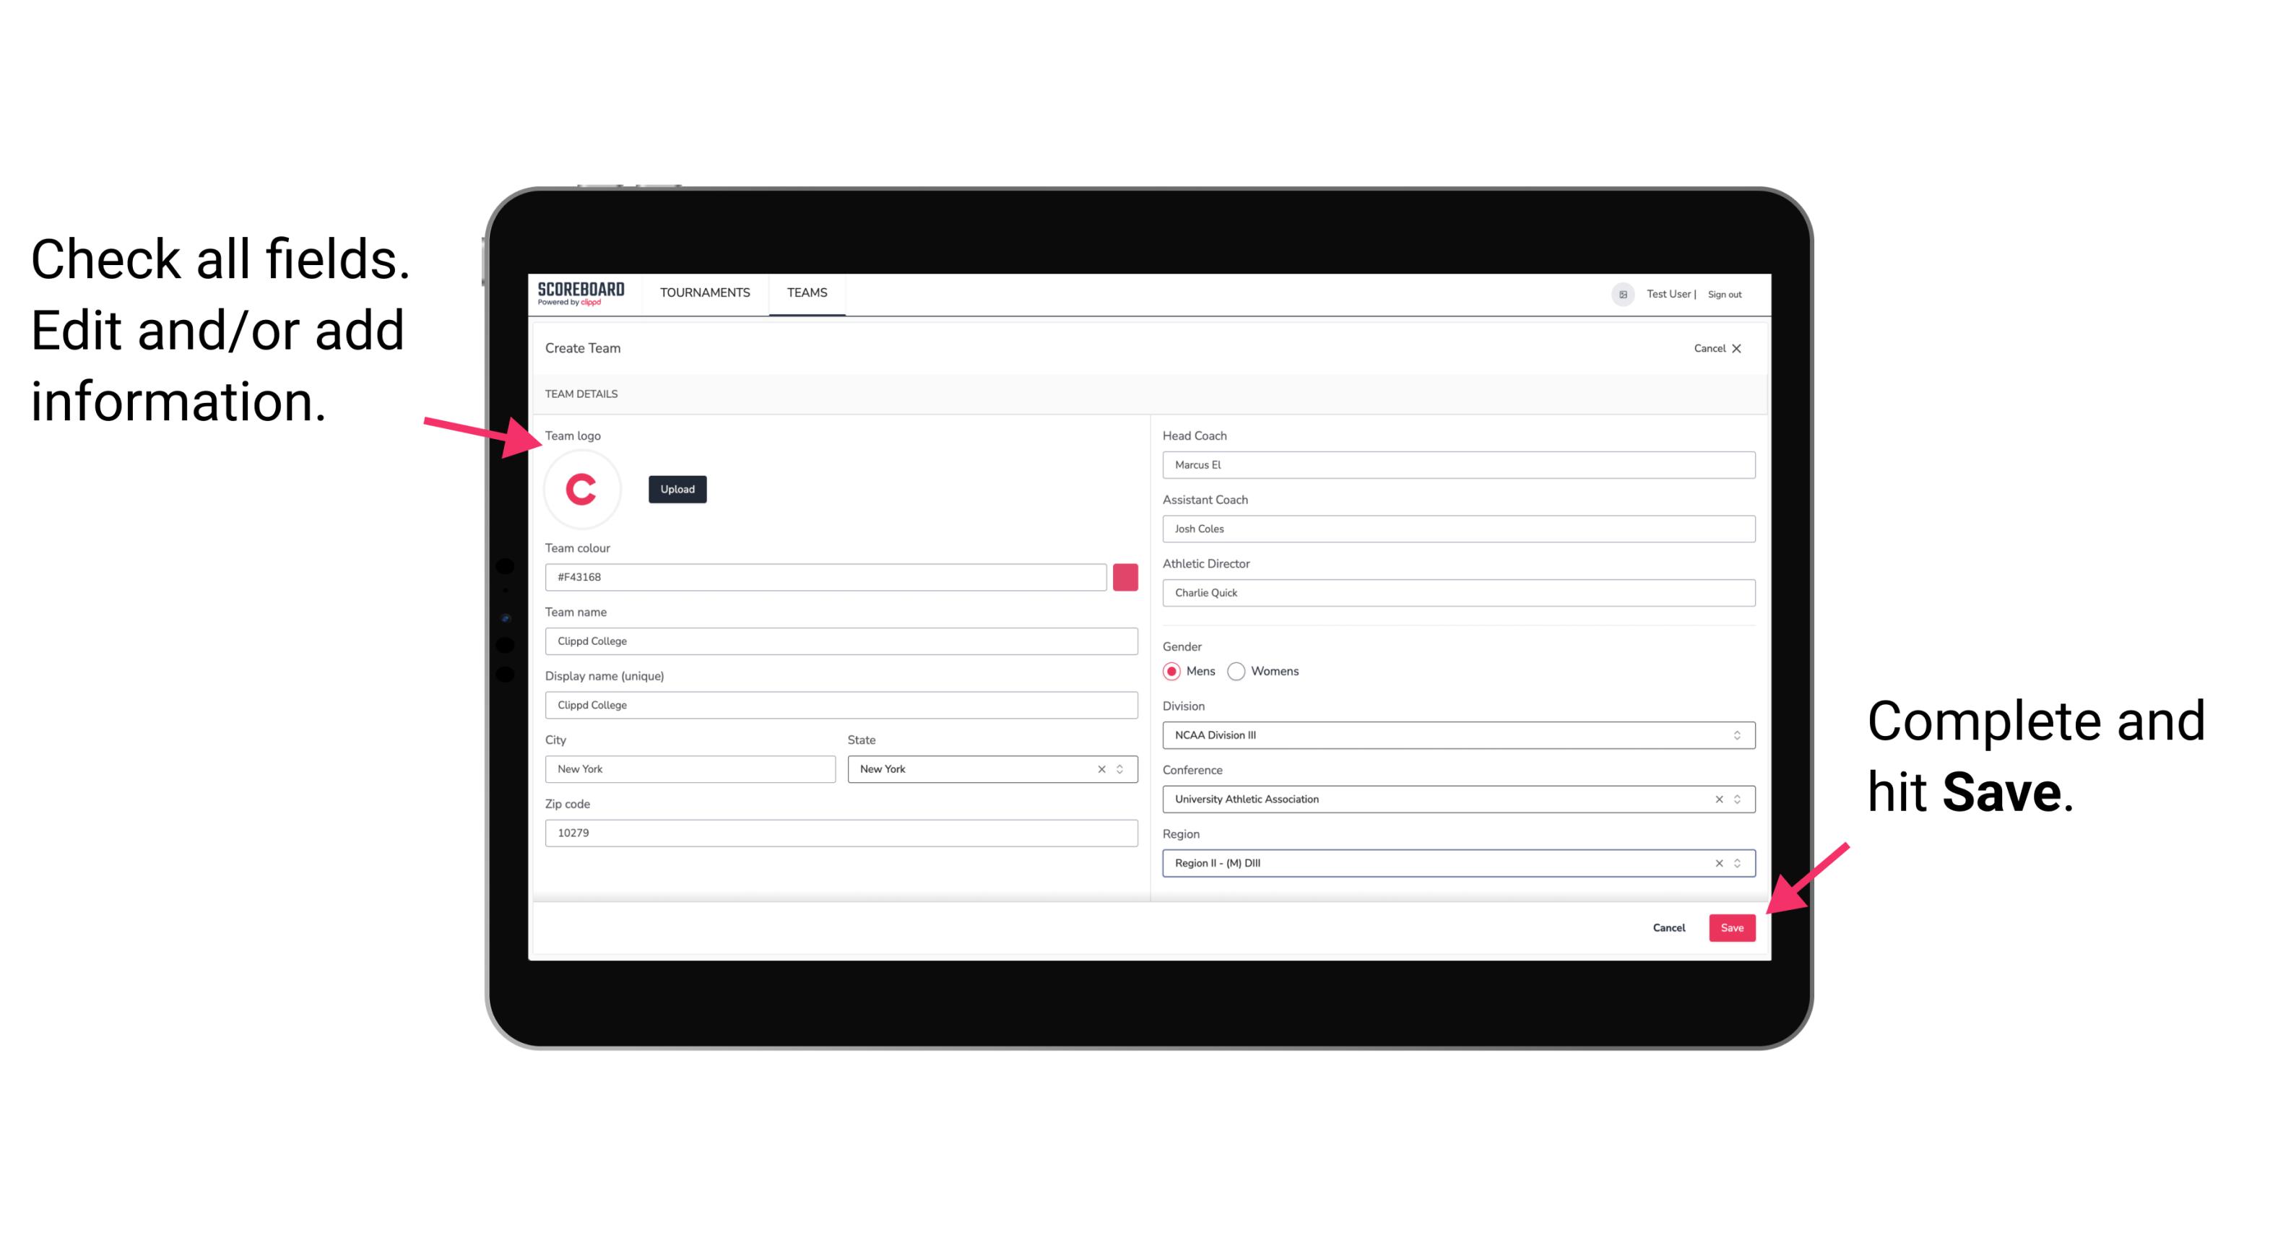Select the Womens radio button

tap(1242, 671)
